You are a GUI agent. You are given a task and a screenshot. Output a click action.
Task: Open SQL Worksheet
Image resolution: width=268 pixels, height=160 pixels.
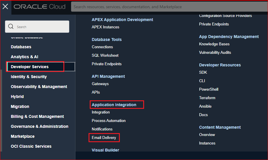(x=105, y=56)
